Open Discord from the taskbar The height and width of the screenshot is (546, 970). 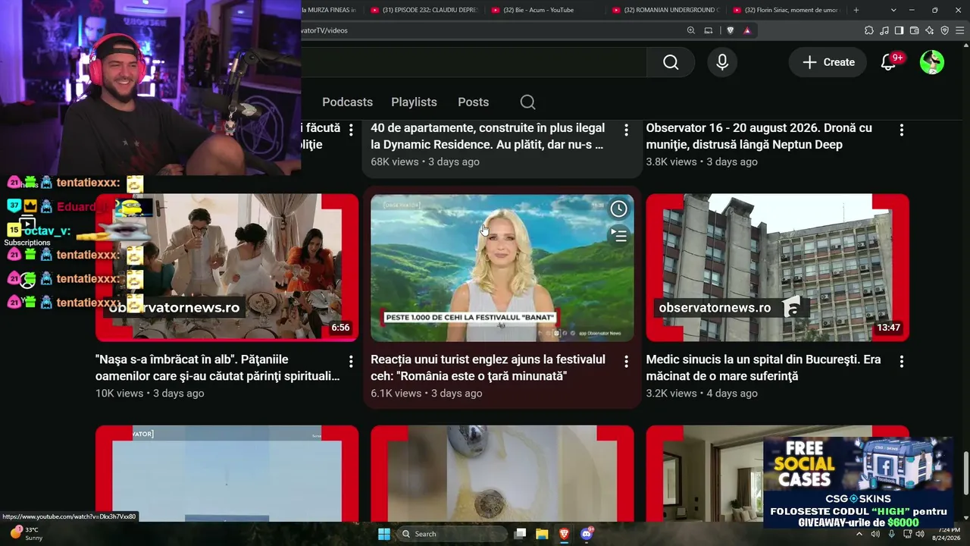click(x=587, y=534)
